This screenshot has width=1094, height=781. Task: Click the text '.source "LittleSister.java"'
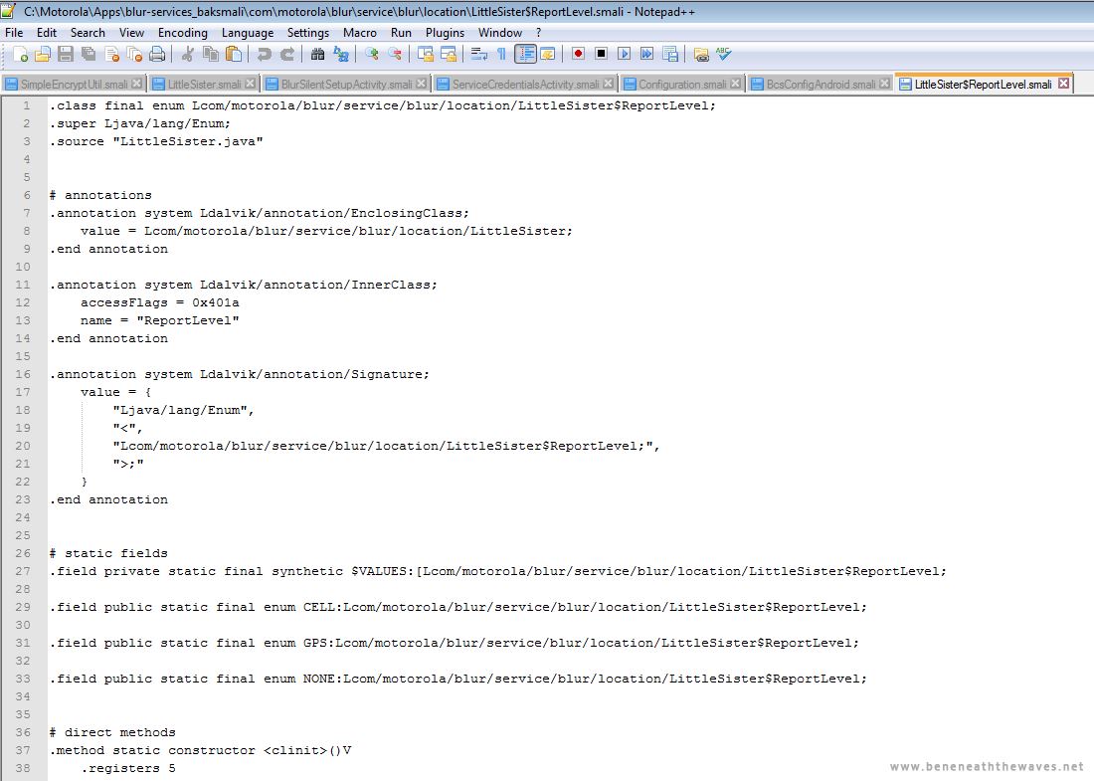(x=156, y=141)
